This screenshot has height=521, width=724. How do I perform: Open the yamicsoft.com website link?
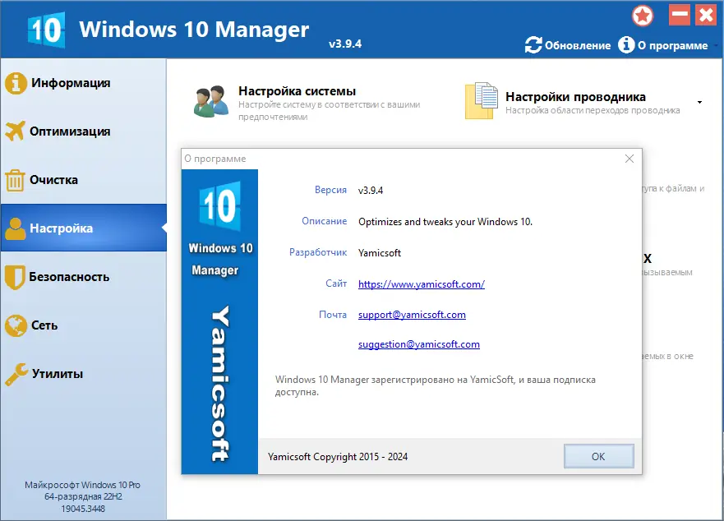(x=422, y=284)
